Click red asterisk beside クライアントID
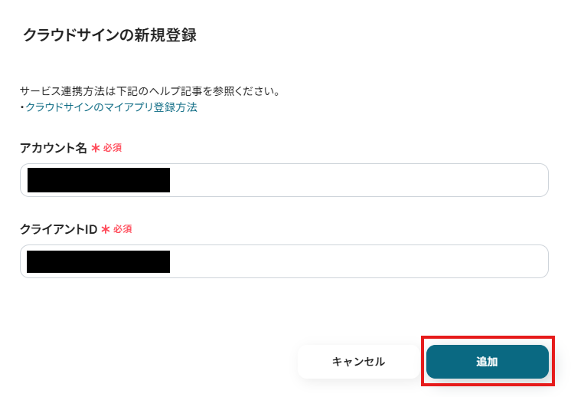Viewport: 571px width, 397px height. pyautogui.click(x=106, y=229)
